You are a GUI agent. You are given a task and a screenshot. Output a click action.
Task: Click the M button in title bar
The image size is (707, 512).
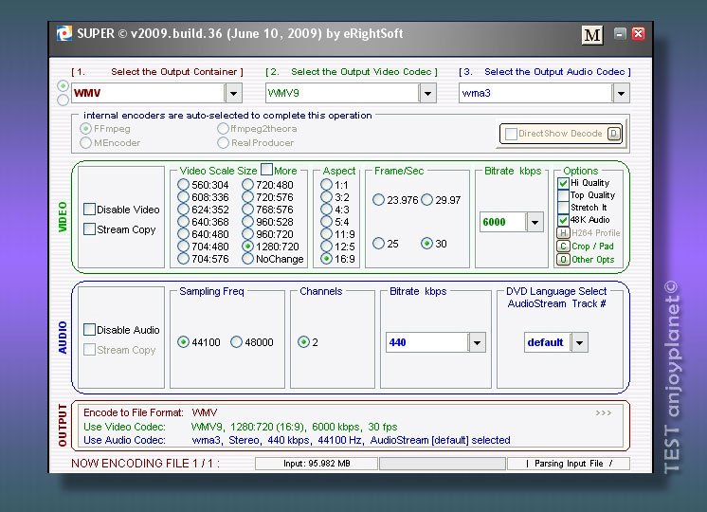coord(592,35)
